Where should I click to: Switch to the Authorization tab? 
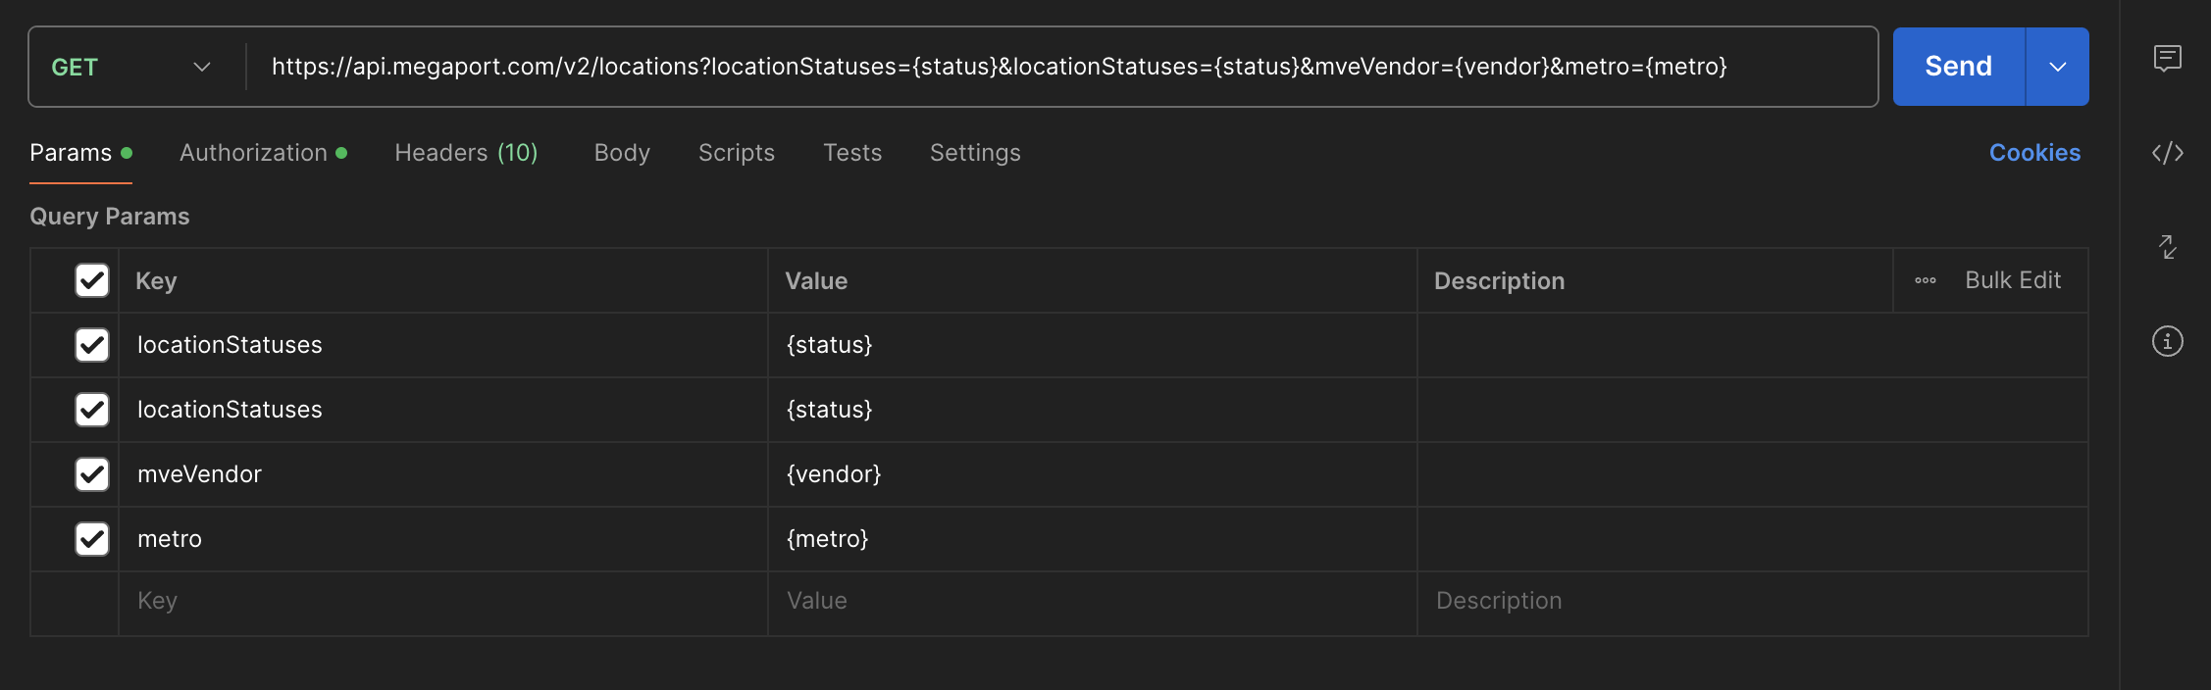tap(263, 153)
